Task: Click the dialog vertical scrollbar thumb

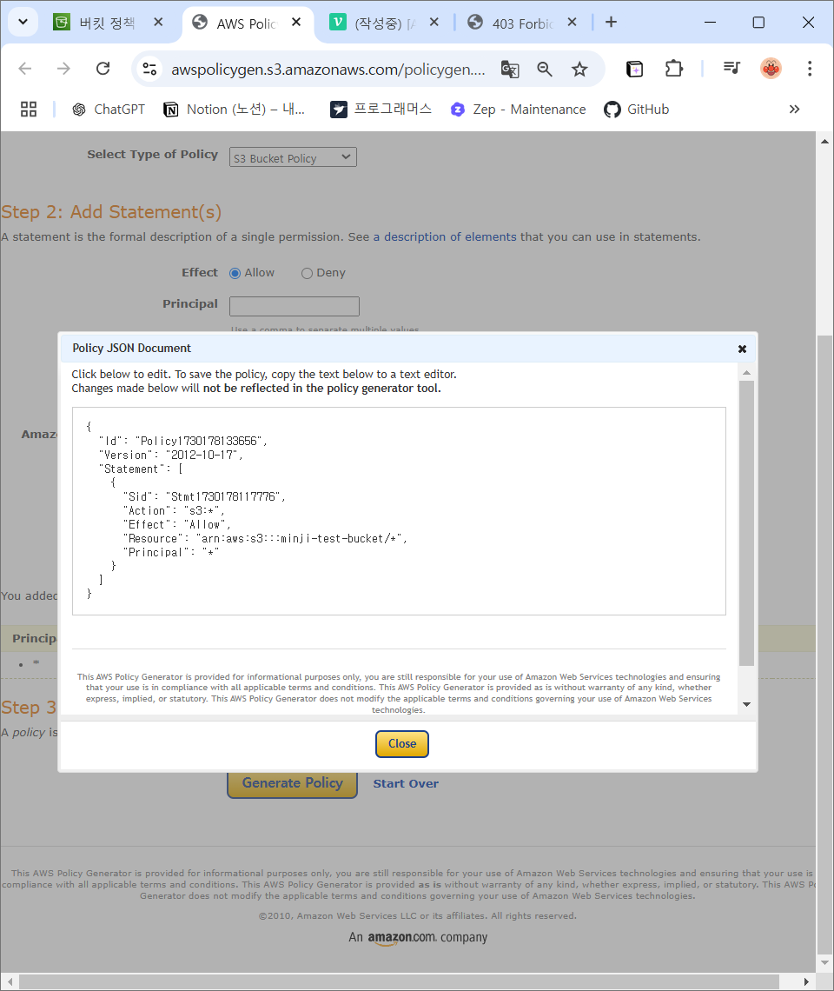Action: point(746,523)
